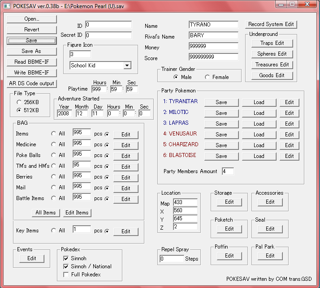Open the Accessories Edit button
320x288 pixels.
(270, 202)
